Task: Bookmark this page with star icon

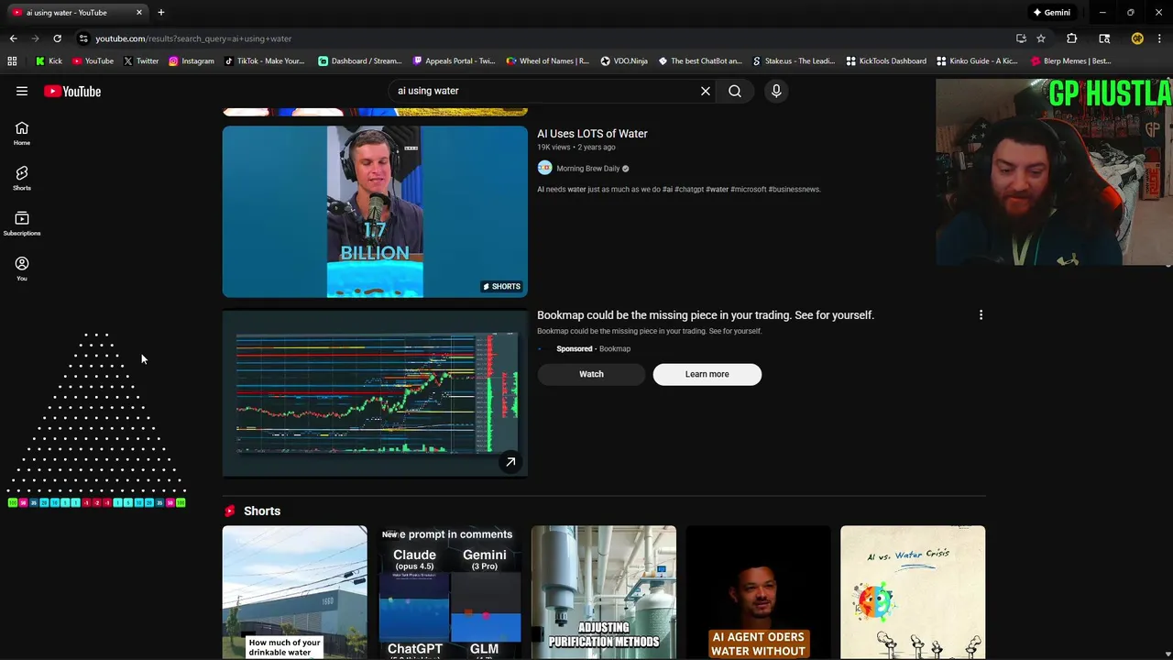Action: pyautogui.click(x=1041, y=38)
